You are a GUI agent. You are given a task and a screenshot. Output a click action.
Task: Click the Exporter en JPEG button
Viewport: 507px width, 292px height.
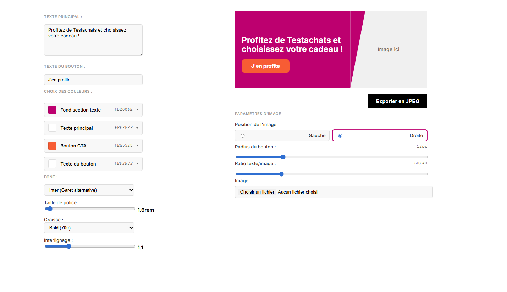point(398,101)
